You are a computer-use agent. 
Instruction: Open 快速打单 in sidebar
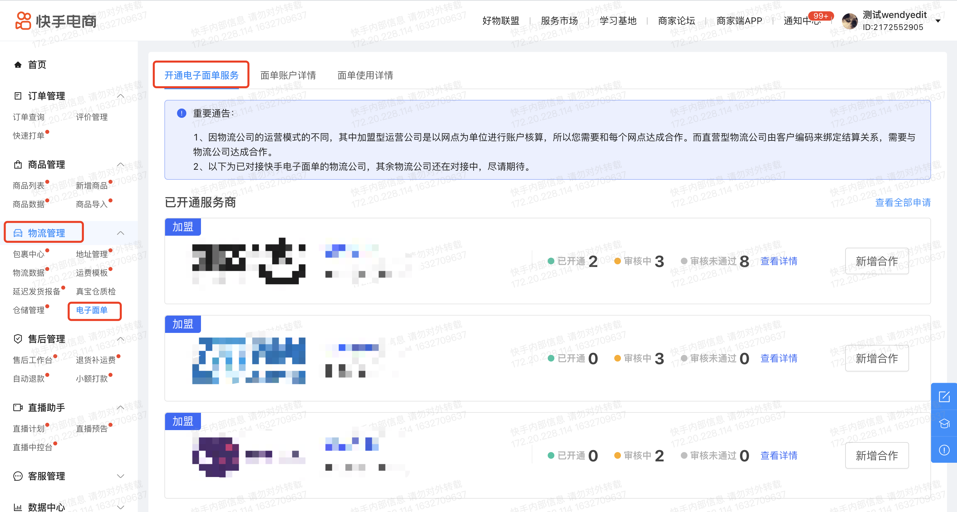(29, 135)
